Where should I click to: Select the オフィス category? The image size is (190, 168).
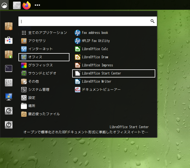click(x=44, y=57)
